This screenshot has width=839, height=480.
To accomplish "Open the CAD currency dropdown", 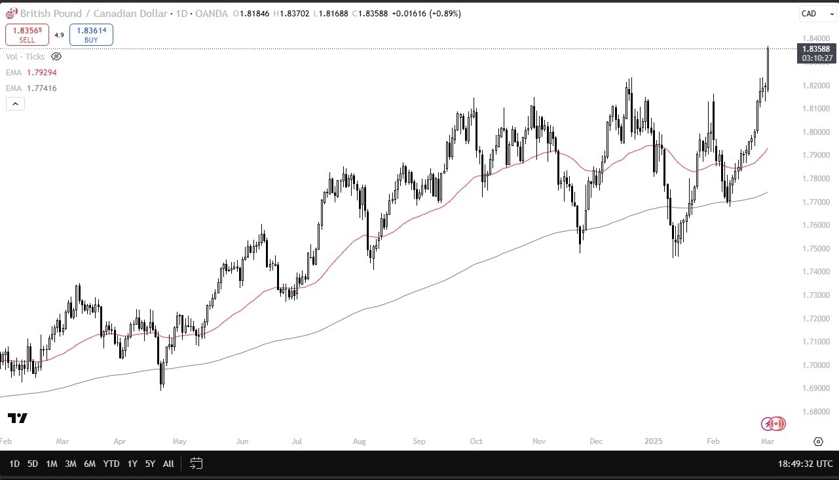I will coord(816,13).
